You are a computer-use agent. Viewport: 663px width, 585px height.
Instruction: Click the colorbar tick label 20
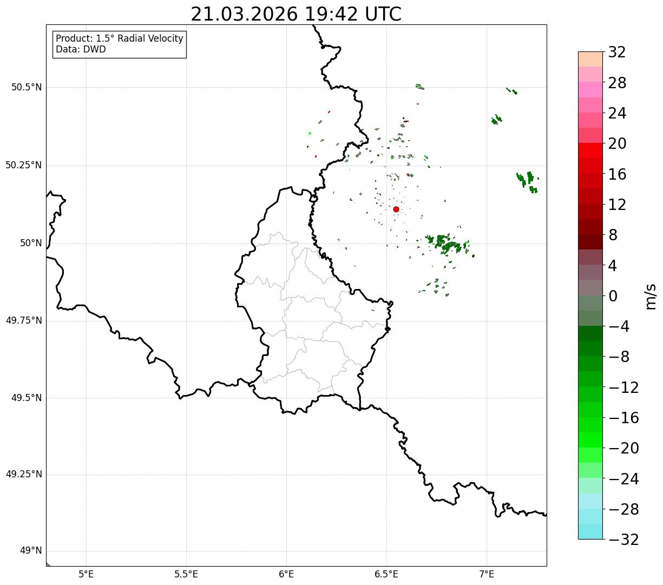click(617, 144)
